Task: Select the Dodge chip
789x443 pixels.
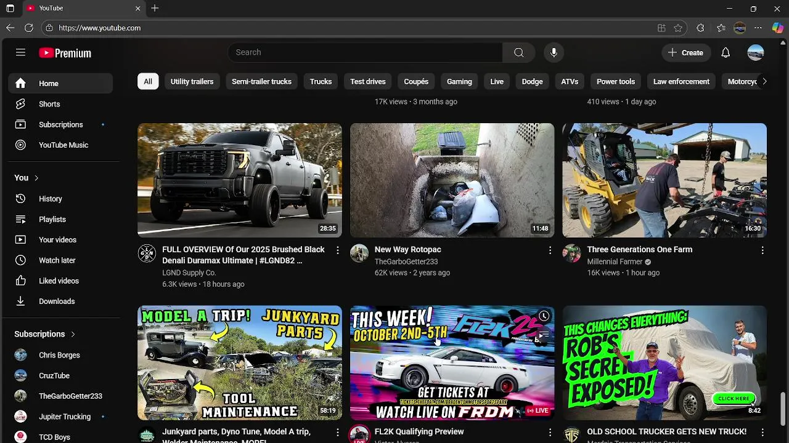Action: (x=533, y=81)
